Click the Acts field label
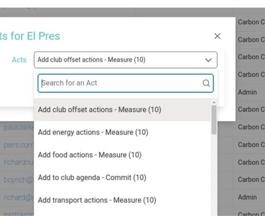Screen dimensions: 265x216 point(19,60)
